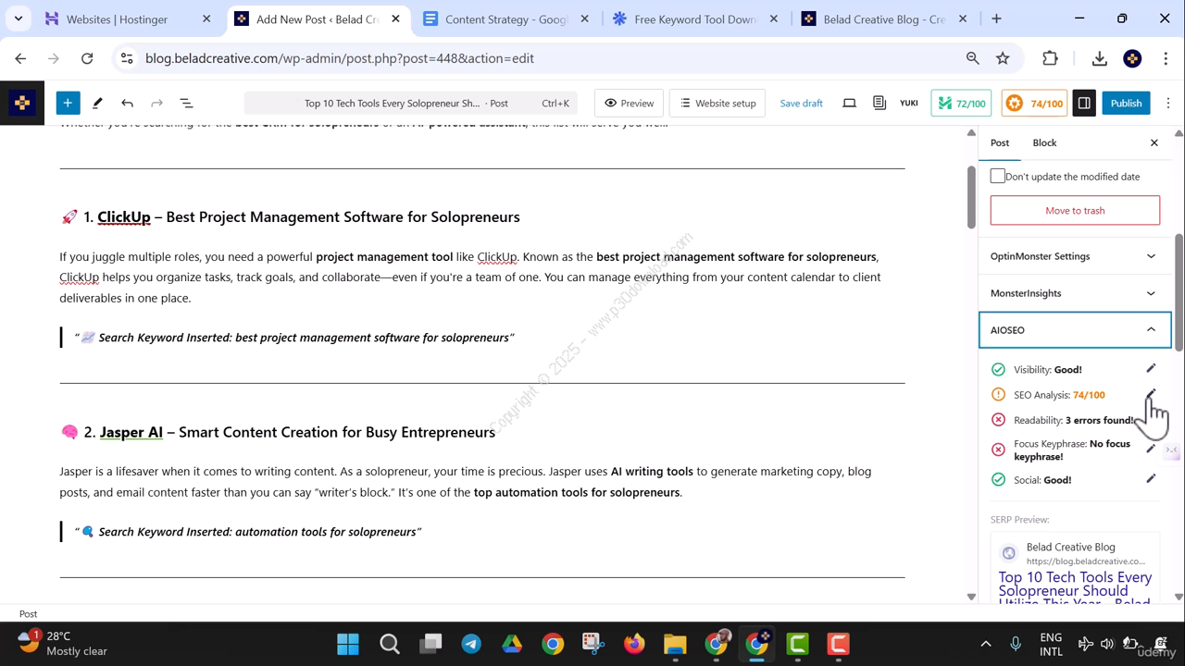Image resolution: width=1185 pixels, height=666 pixels.
Task: Open Chrome profile avatar menu
Action: 1132,58
